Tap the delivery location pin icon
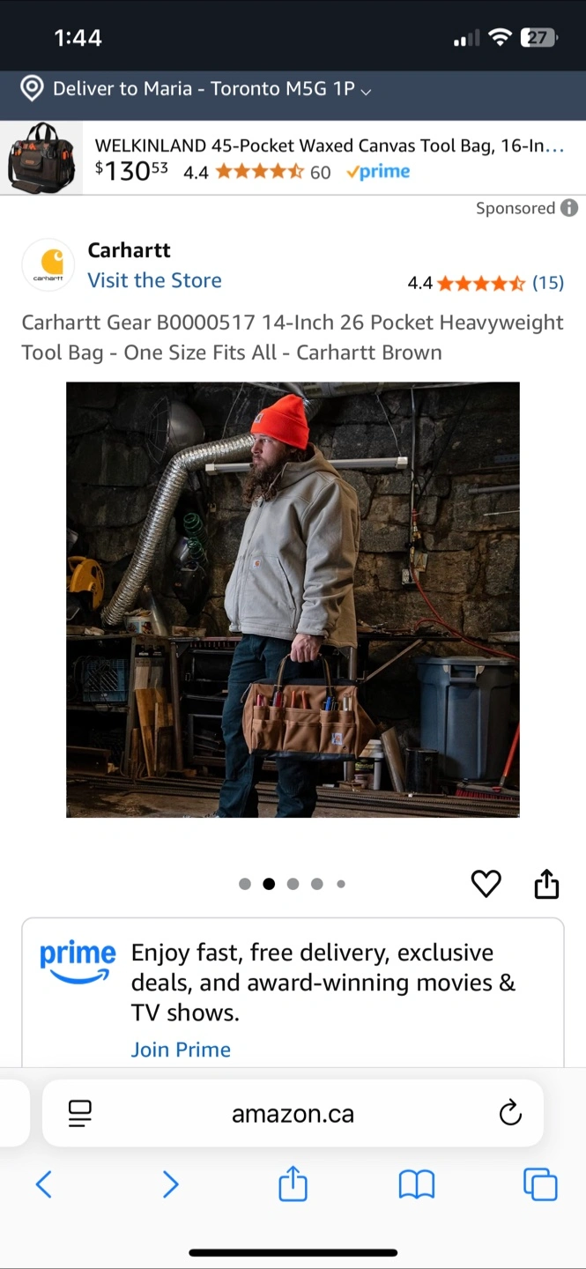This screenshot has width=586, height=1269. (x=32, y=88)
